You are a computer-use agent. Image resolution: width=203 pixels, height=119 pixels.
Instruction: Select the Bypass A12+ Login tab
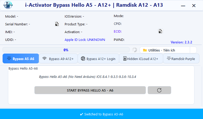click(x=98, y=58)
